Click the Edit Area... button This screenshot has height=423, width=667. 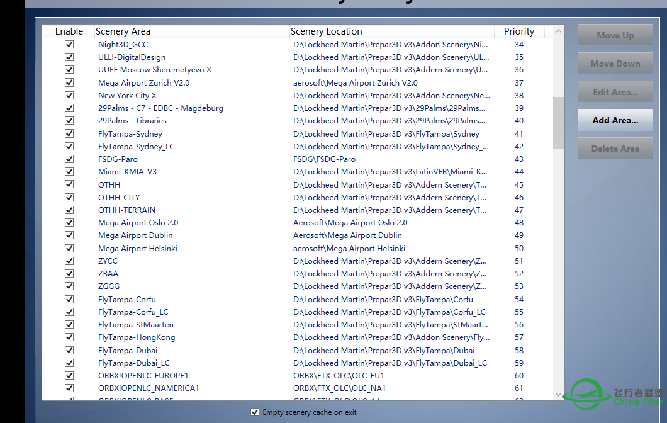(x=615, y=92)
